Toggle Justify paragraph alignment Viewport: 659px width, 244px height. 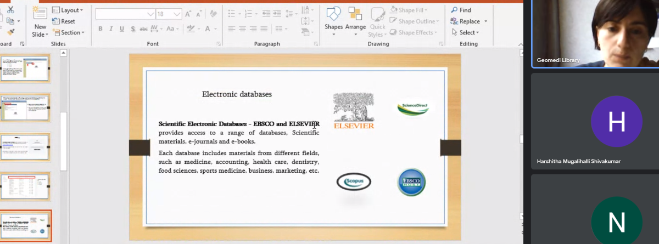265,29
